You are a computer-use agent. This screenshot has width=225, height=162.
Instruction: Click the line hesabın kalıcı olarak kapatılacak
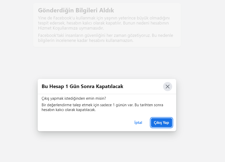tap(69, 110)
